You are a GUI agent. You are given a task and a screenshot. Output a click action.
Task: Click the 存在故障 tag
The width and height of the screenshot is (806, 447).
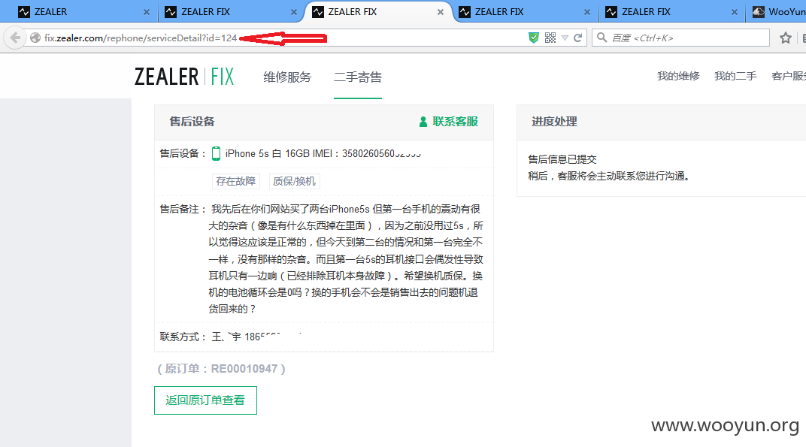pos(235,181)
